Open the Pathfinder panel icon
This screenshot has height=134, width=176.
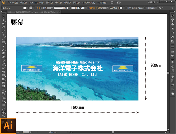pos(172,93)
